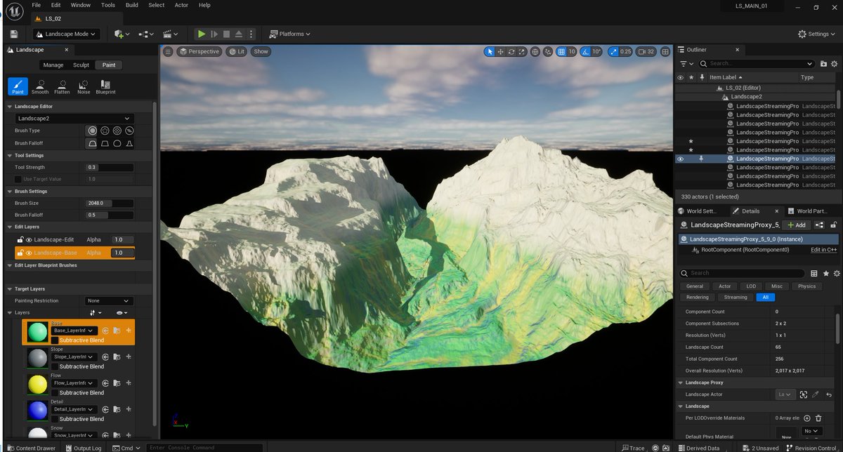This screenshot has height=452, width=843.
Task: Open Outliner settings gear
Action: (x=834, y=63)
